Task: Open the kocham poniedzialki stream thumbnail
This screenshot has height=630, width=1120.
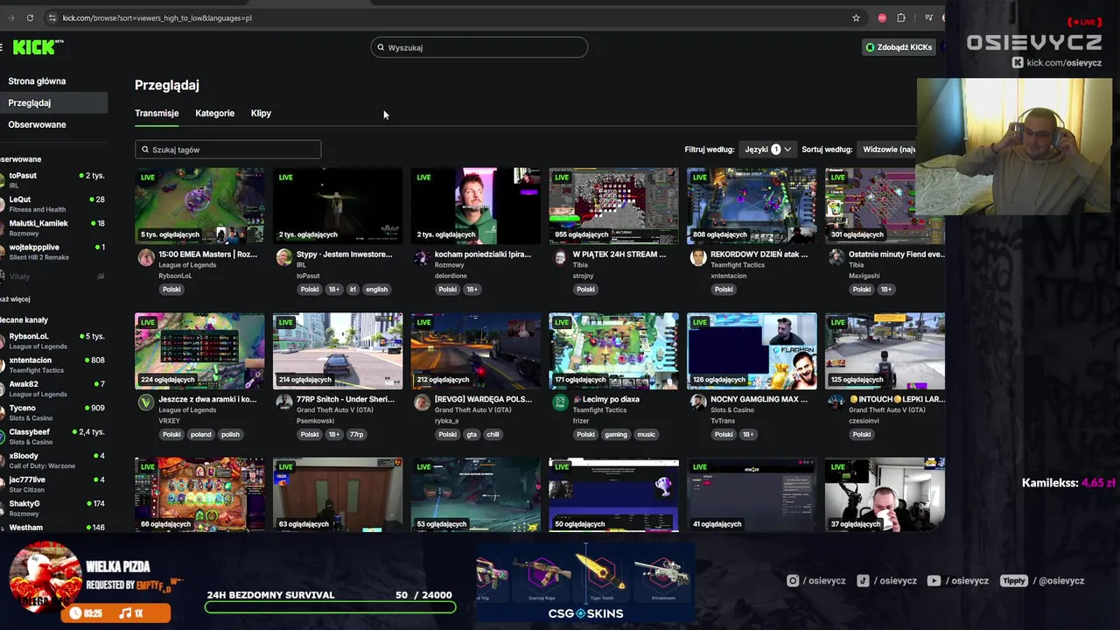Action: click(x=475, y=206)
